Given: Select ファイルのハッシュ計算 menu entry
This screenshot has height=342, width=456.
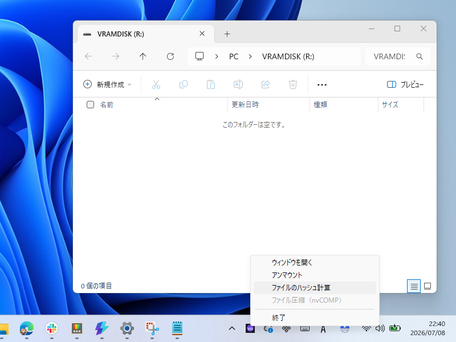Looking at the screenshot, I should (x=315, y=288).
